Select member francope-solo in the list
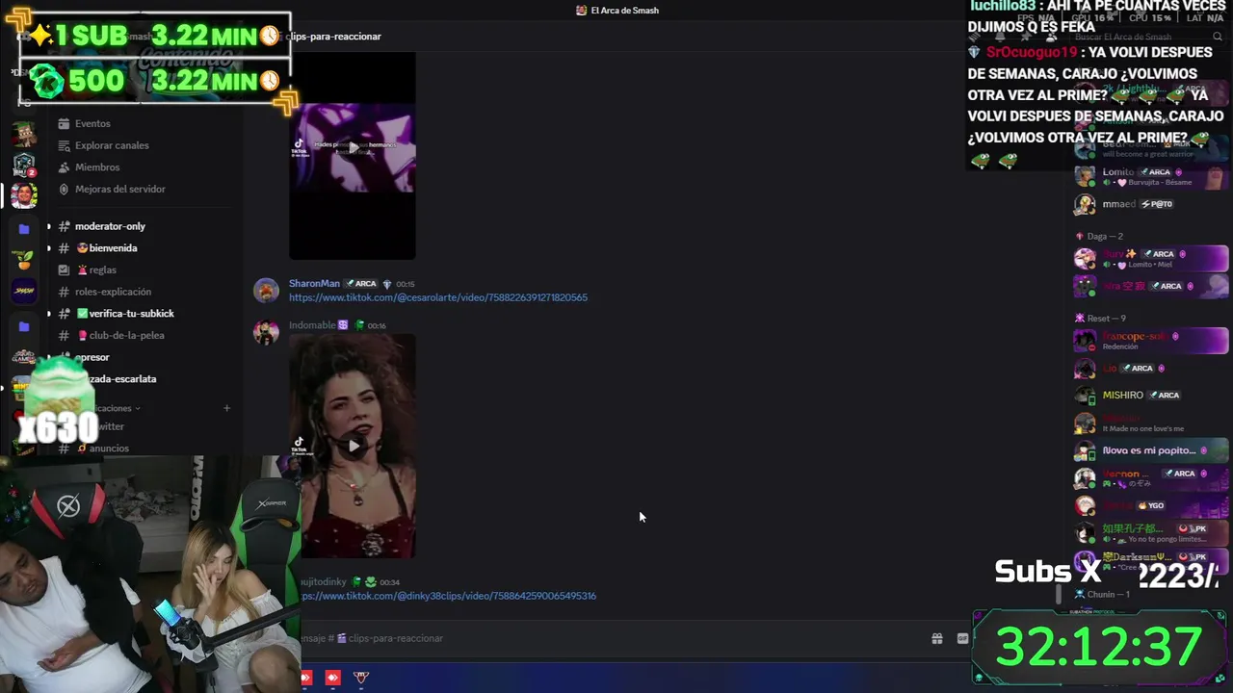The width and height of the screenshot is (1233, 693). 1151,341
